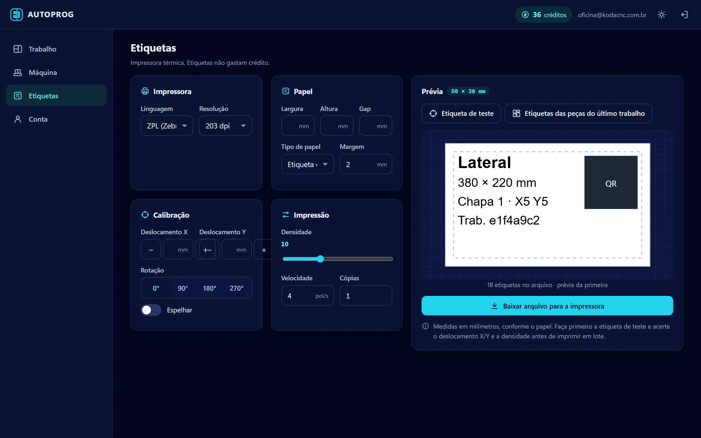Click the QR code box in preview
701x438 pixels.
tap(611, 182)
